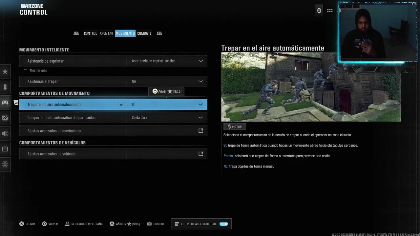The image size is (420, 236).
Task: Open 'Ajustes avanzados de movimiento' row label
Action: coord(54,131)
